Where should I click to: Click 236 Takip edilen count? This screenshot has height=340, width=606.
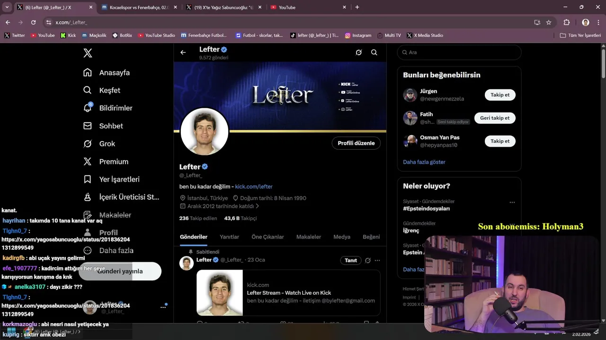point(198,218)
